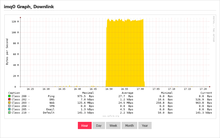Click the DNS maximal value '7.0 kBps'

point(87,99)
